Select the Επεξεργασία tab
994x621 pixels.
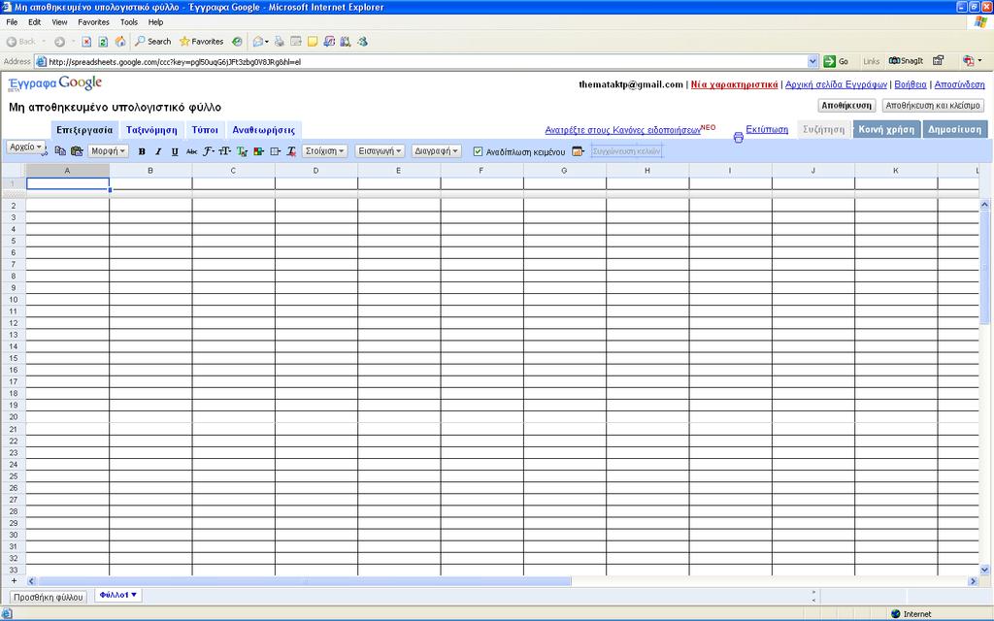(x=84, y=130)
